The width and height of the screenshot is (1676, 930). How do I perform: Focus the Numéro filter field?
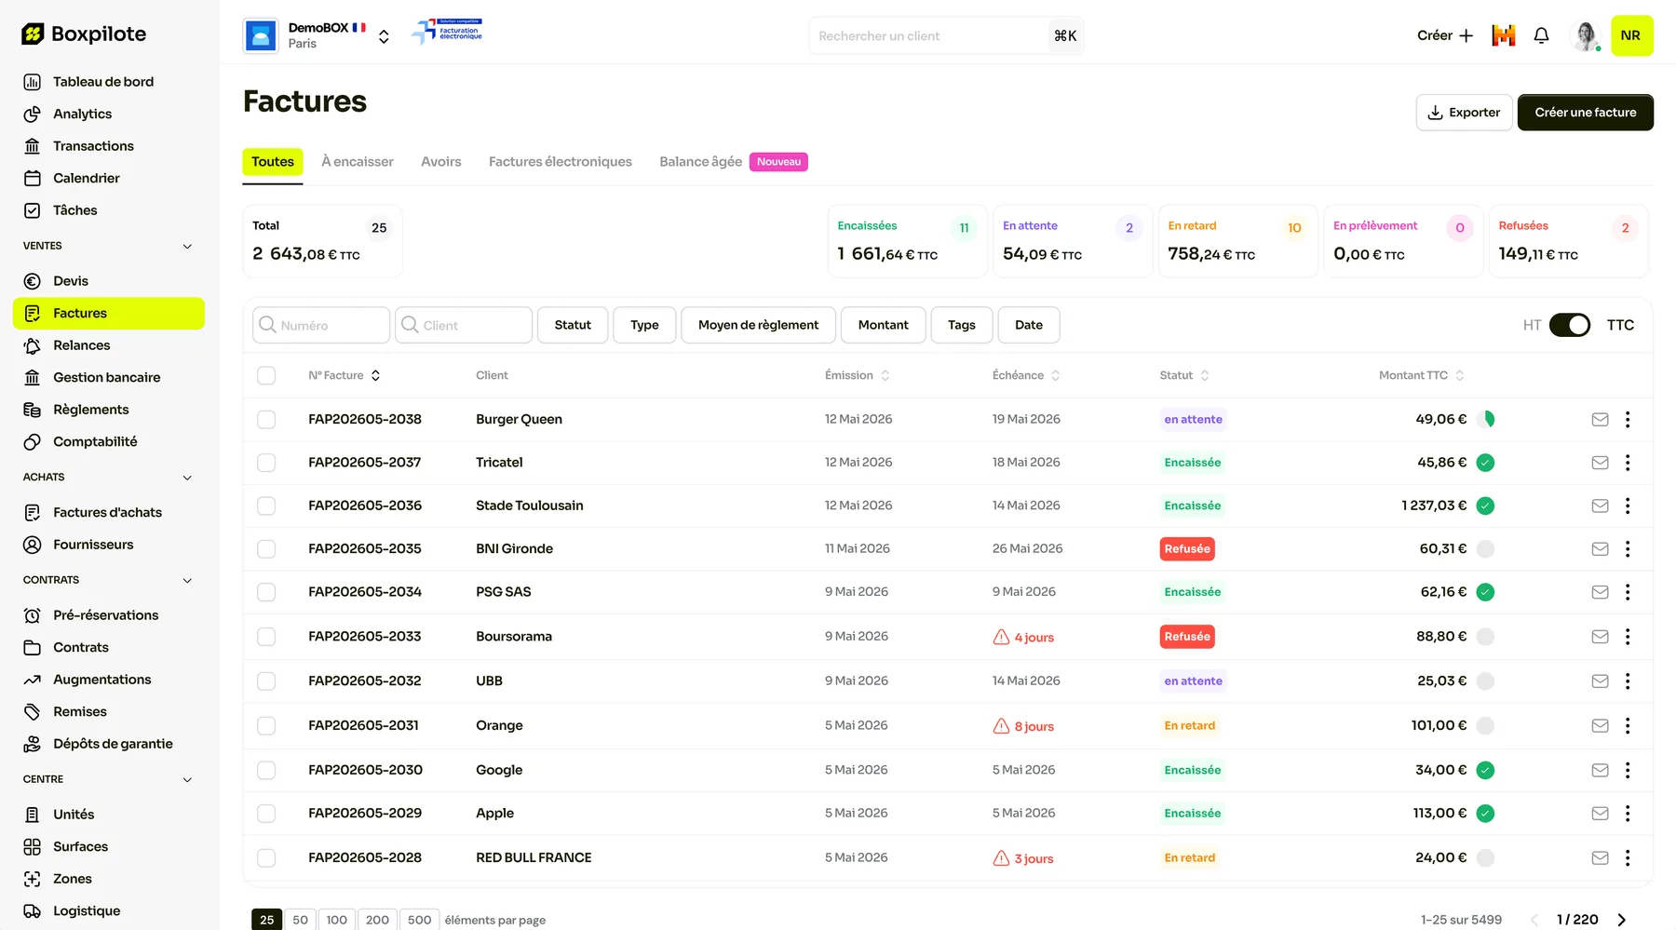pyautogui.click(x=321, y=325)
